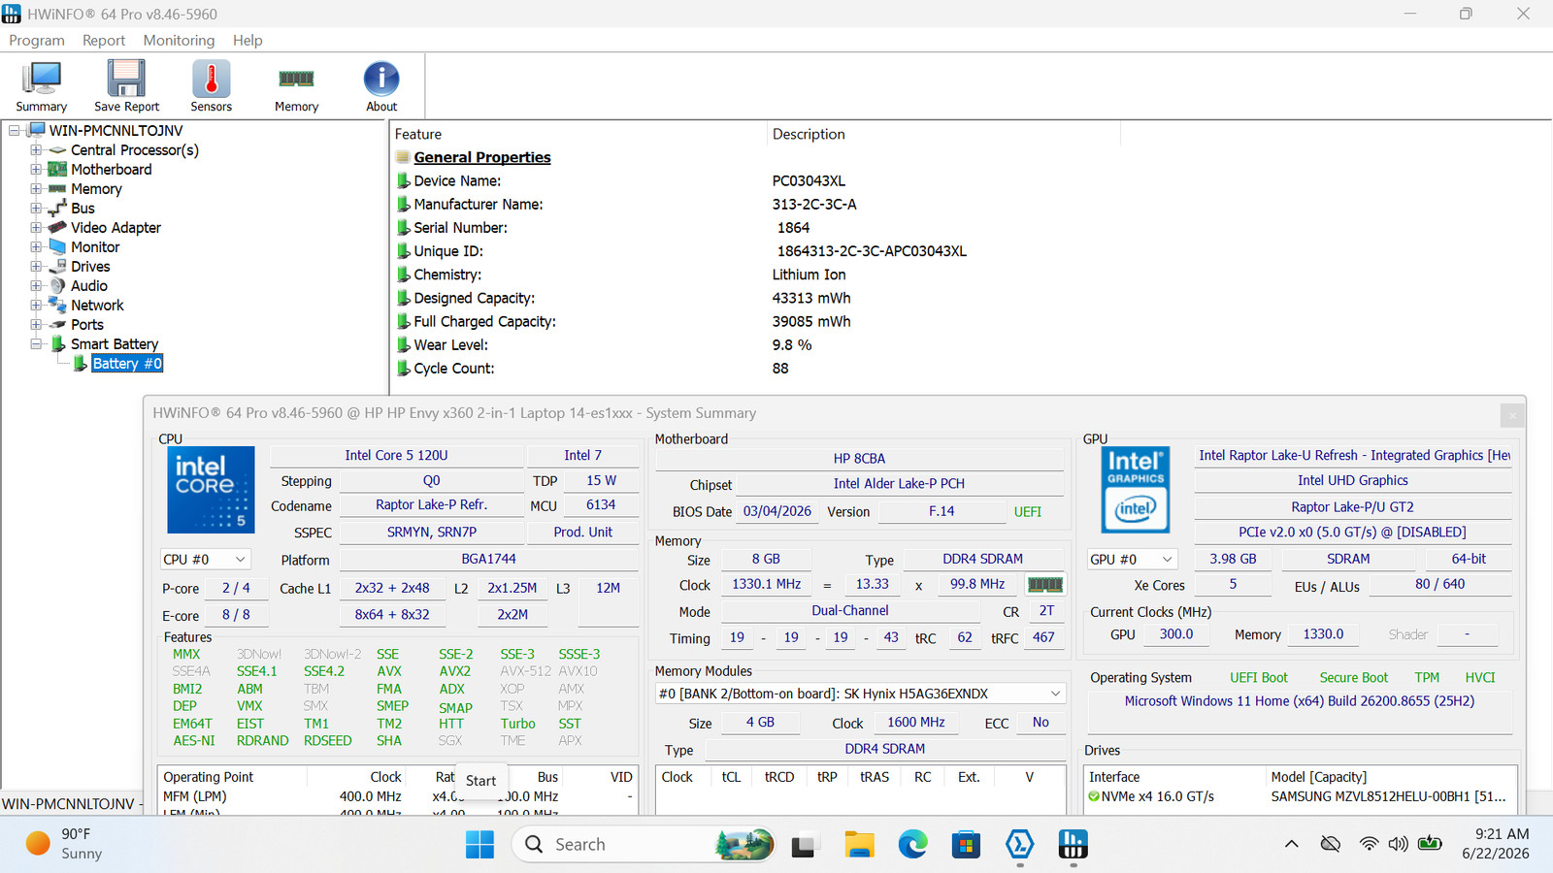Close the System Summary window
This screenshot has height=873, width=1553.
(1512, 415)
